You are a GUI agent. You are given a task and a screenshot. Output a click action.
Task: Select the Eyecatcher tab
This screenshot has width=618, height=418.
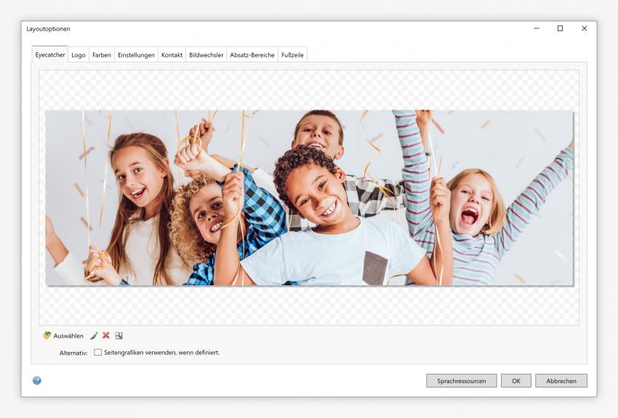[x=50, y=55]
